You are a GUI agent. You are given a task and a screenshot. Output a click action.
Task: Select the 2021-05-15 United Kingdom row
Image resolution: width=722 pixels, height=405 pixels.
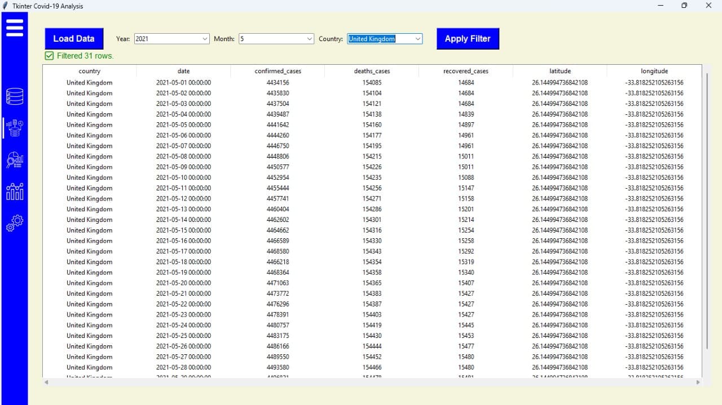(x=226, y=230)
